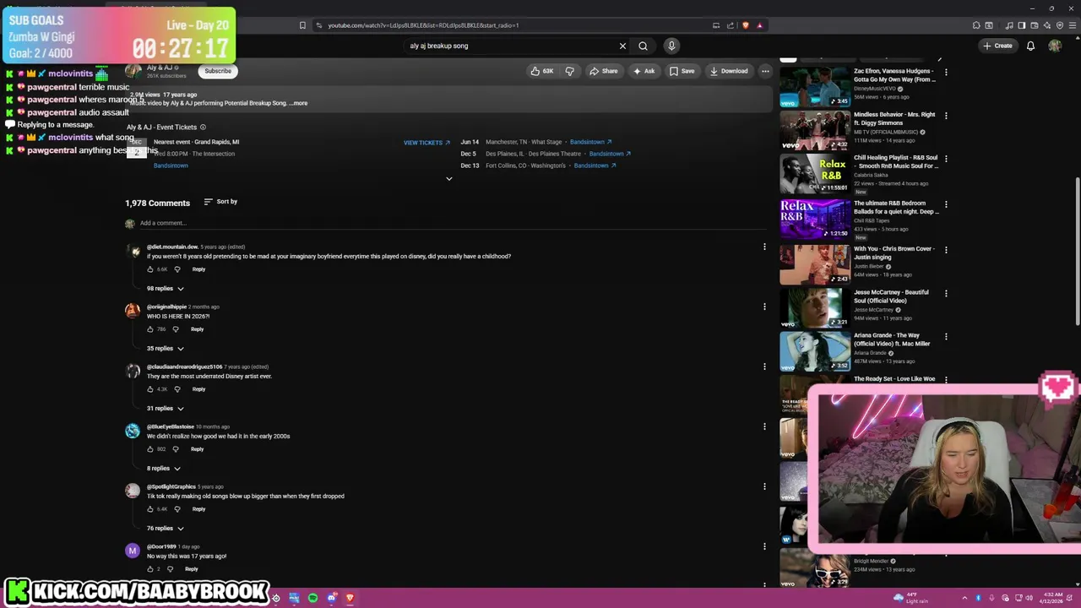Open options for 'The Ultimate R&B Bedroom' suggestion
The width and height of the screenshot is (1081, 608).
[x=946, y=204]
